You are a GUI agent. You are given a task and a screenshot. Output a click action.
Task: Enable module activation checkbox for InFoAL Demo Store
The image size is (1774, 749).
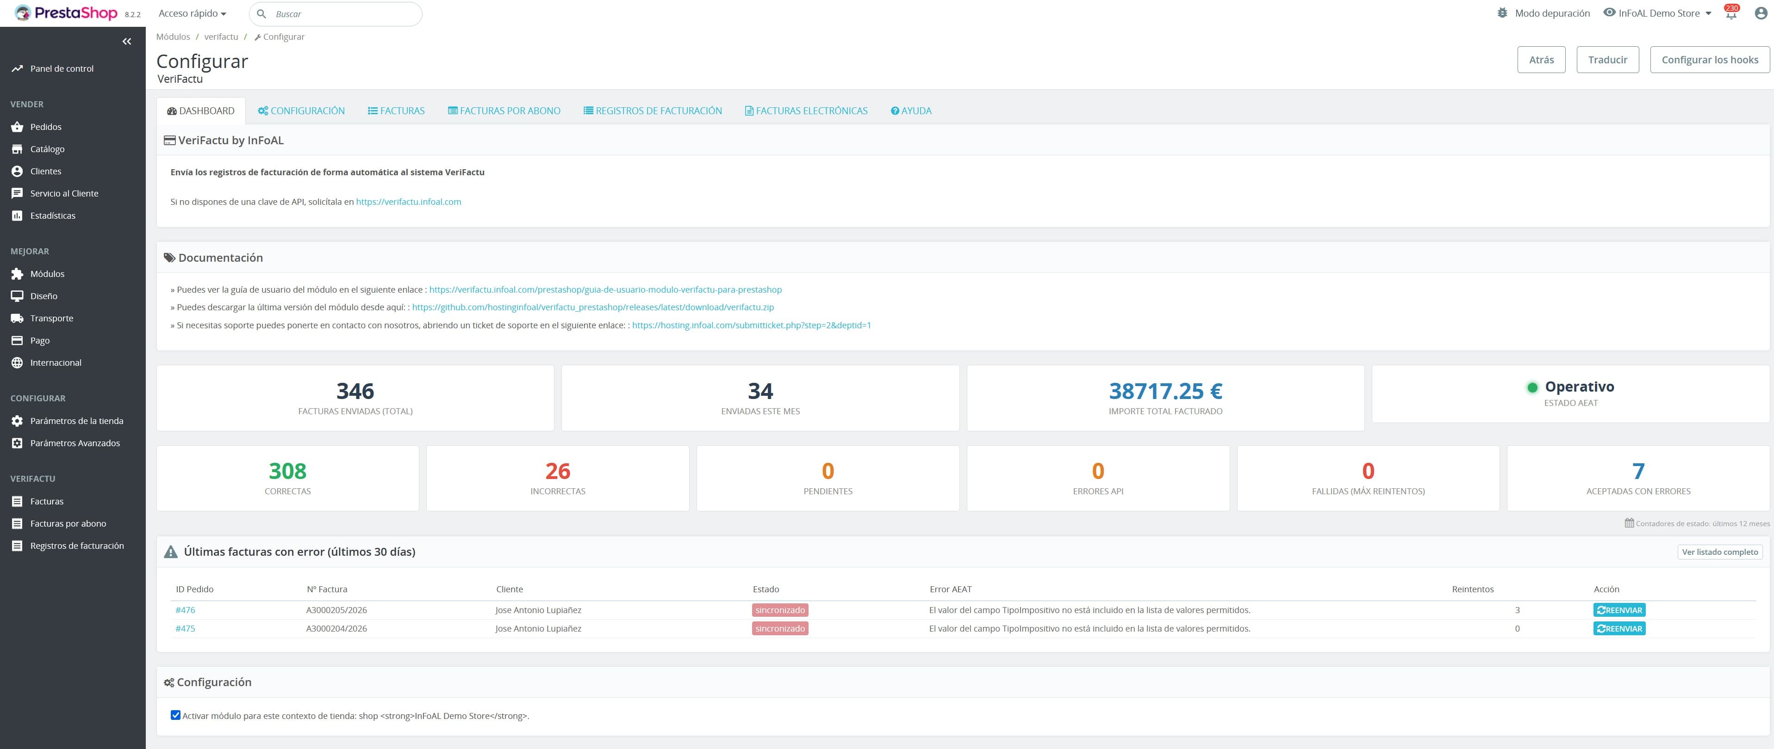(x=176, y=715)
